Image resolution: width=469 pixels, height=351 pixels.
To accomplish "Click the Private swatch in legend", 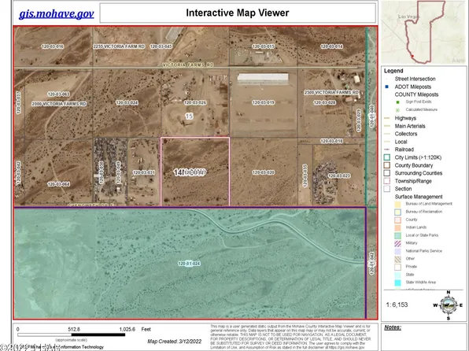I will (398, 267).
